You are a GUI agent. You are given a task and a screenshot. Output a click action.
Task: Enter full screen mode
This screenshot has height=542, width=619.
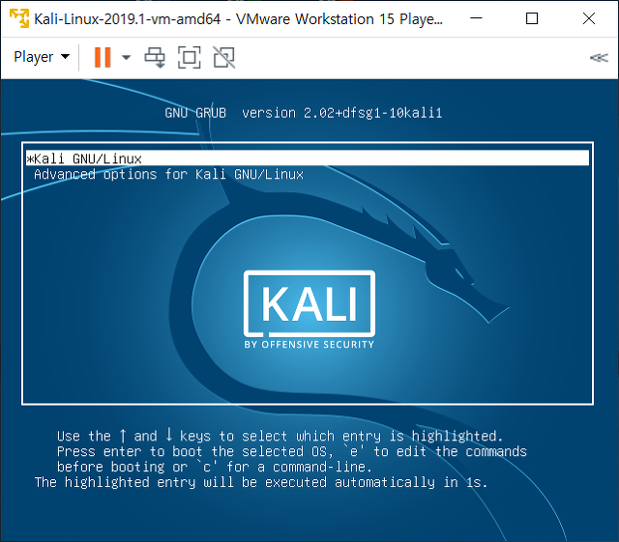[x=190, y=58]
